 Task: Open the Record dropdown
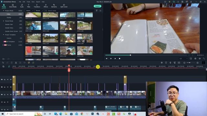[39, 11]
